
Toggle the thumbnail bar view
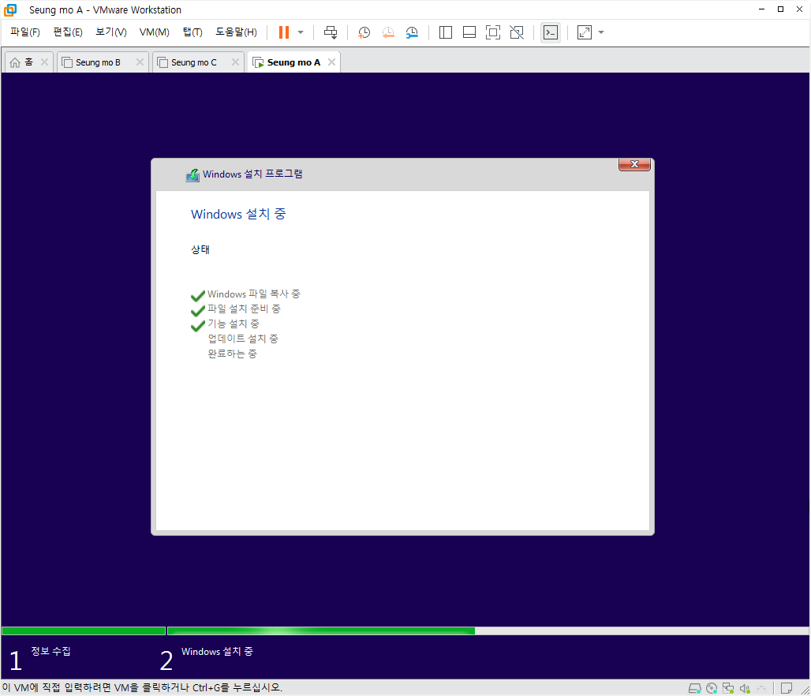tap(469, 32)
